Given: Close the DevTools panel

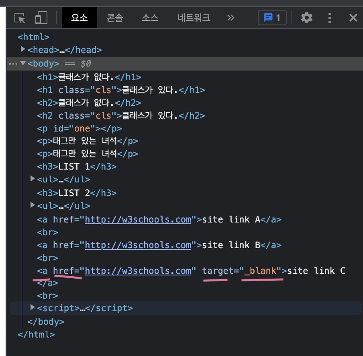Looking at the screenshot, I should (x=353, y=18).
